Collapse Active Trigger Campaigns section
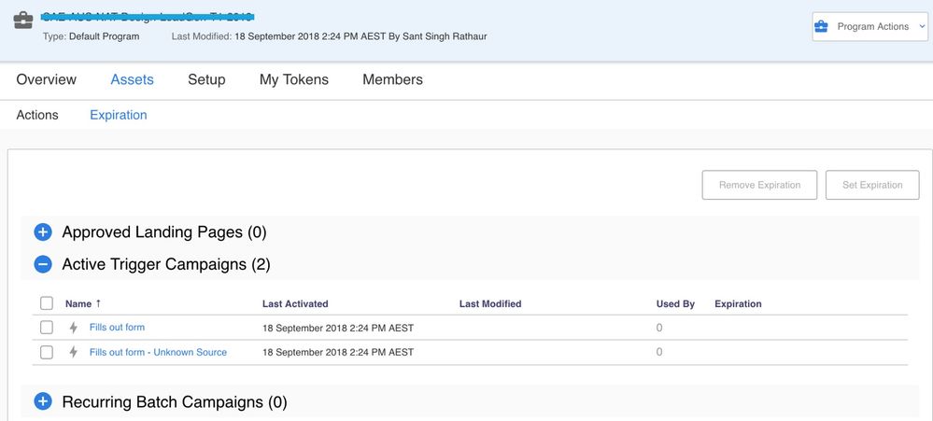This screenshot has width=933, height=421. (x=43, y=264)
